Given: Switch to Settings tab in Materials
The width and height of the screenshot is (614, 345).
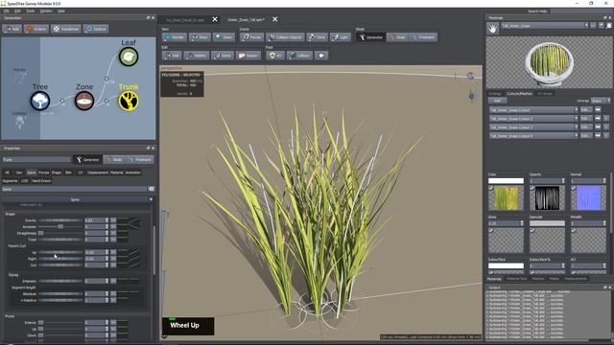Looking at the screenshot, I should coord(495,94).
